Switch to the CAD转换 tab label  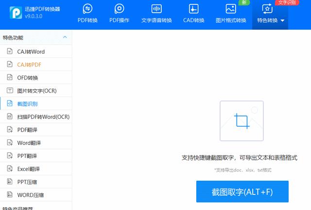pos(193,20)
